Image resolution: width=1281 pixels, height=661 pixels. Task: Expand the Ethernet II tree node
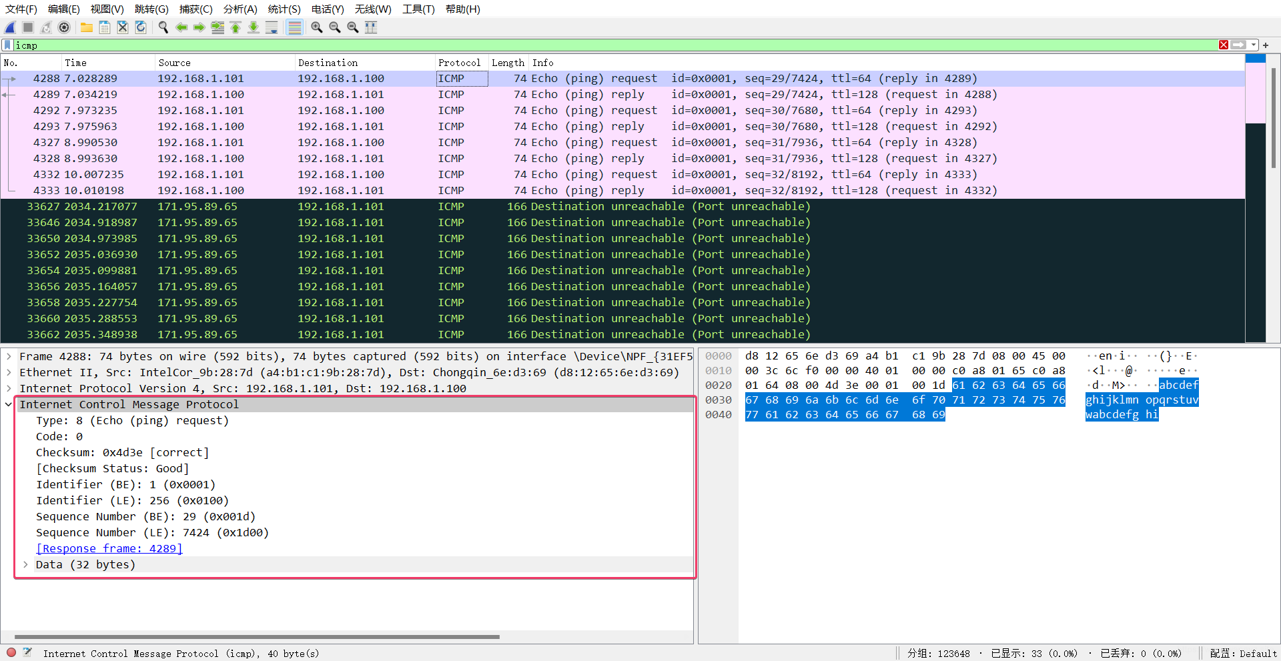coord(9,372)
